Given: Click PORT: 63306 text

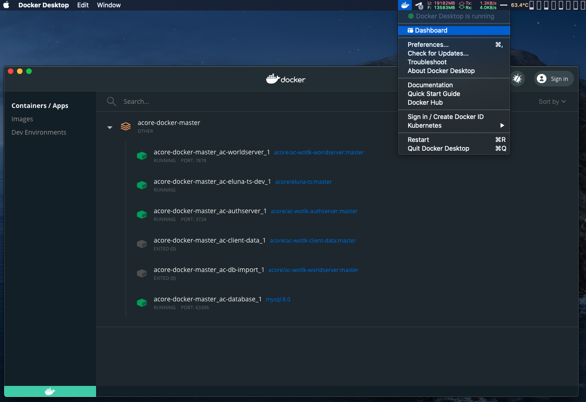Looking at the screenshot, I should click(195, 308).
